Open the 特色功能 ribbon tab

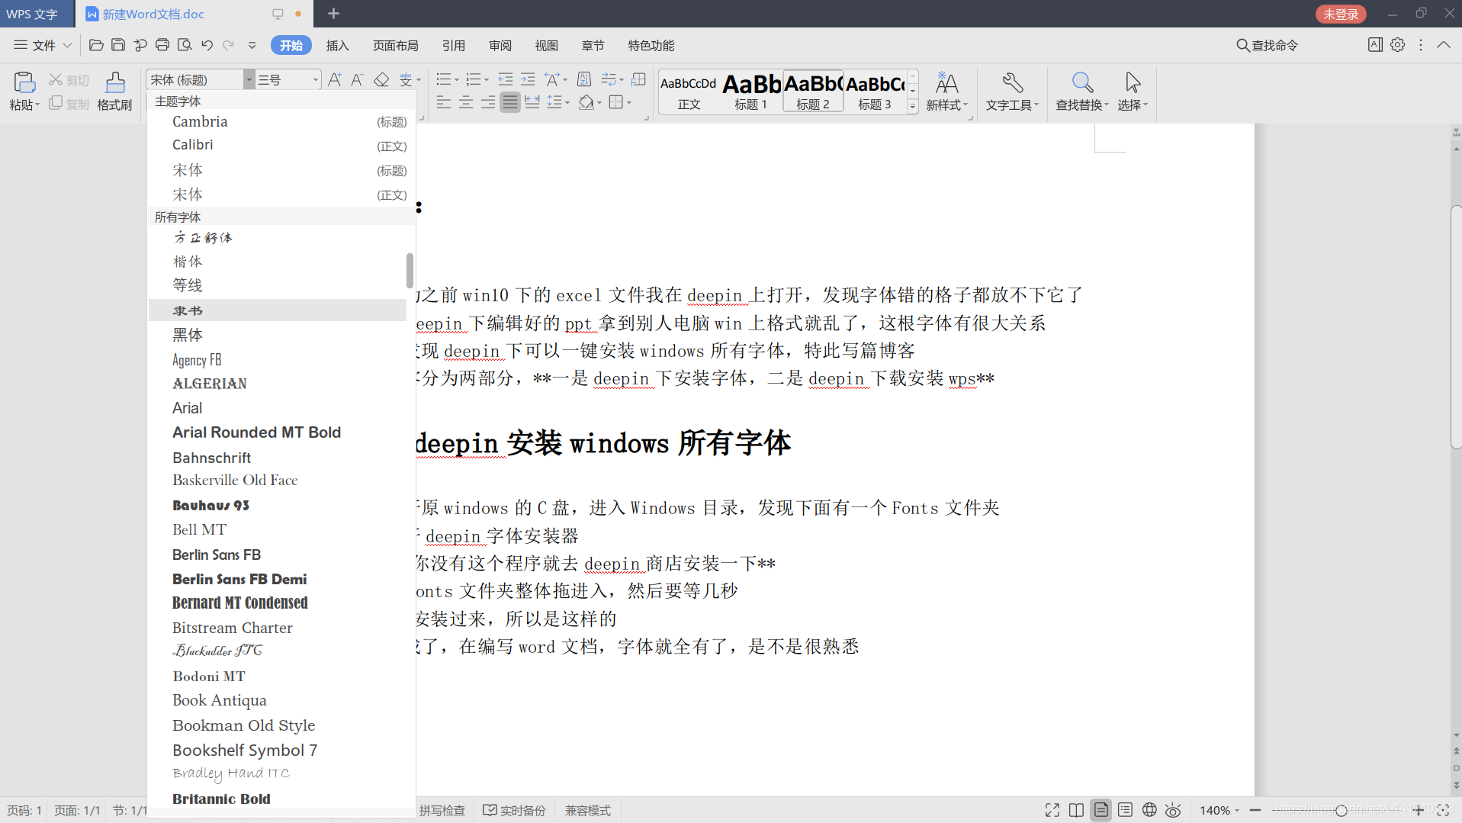point(651,45)
